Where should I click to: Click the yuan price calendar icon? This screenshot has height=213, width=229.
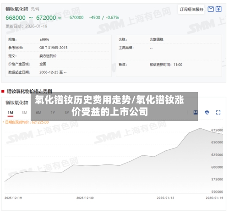tap(218, 9)
